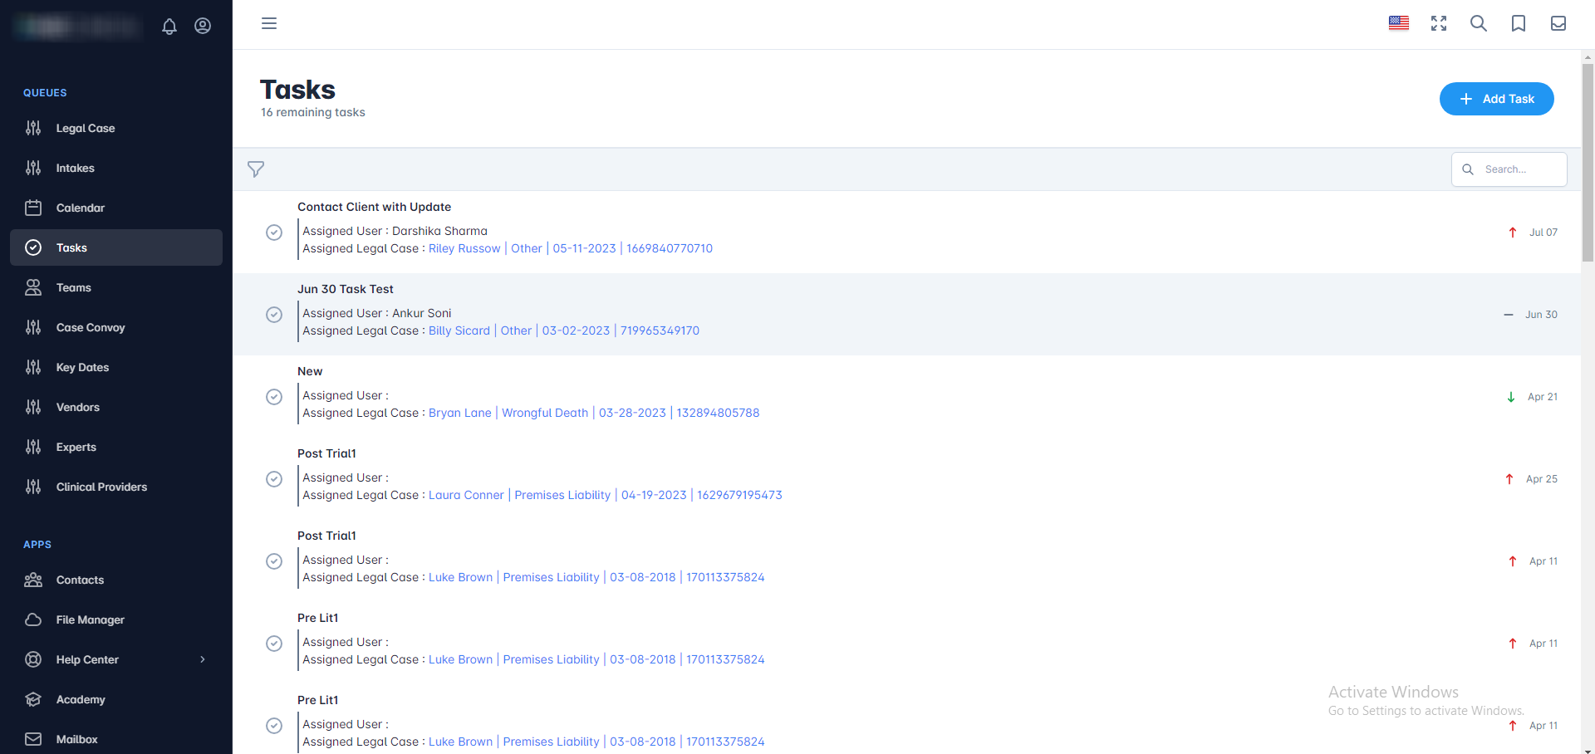
Task: Click the Key Dates sidebar icon
Action: pos(33,367)
